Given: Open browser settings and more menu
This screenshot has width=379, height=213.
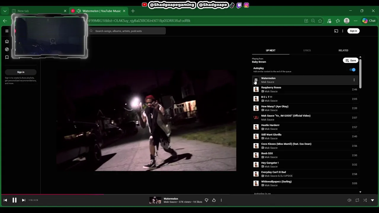Looking at the screenshot, I should (356, 21).
